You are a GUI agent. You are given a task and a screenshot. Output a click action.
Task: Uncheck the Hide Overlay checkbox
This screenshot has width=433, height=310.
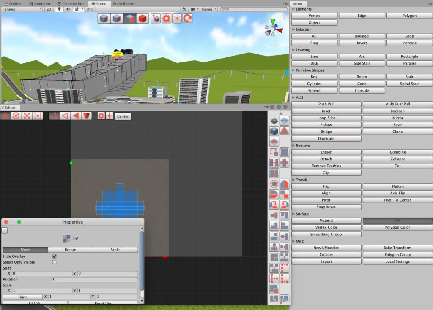55,256
